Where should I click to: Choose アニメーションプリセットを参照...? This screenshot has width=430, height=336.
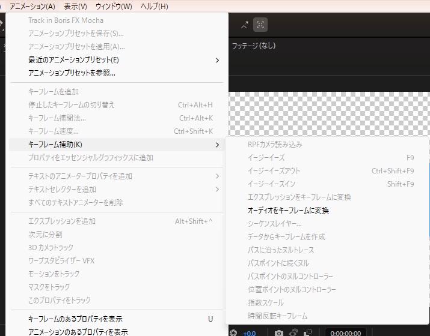[x=117, y=73]
